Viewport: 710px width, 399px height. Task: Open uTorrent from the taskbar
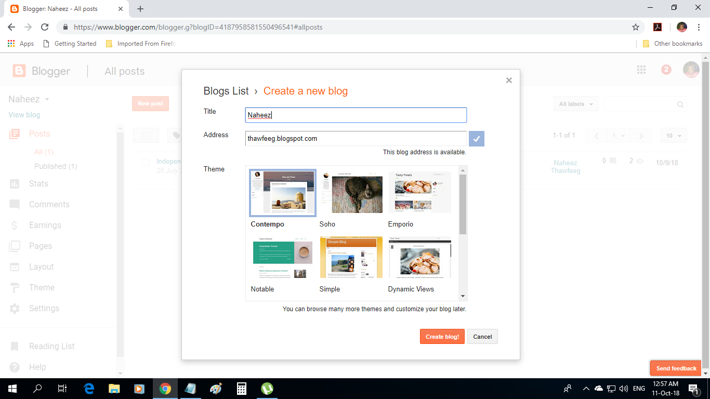point(267,388)
